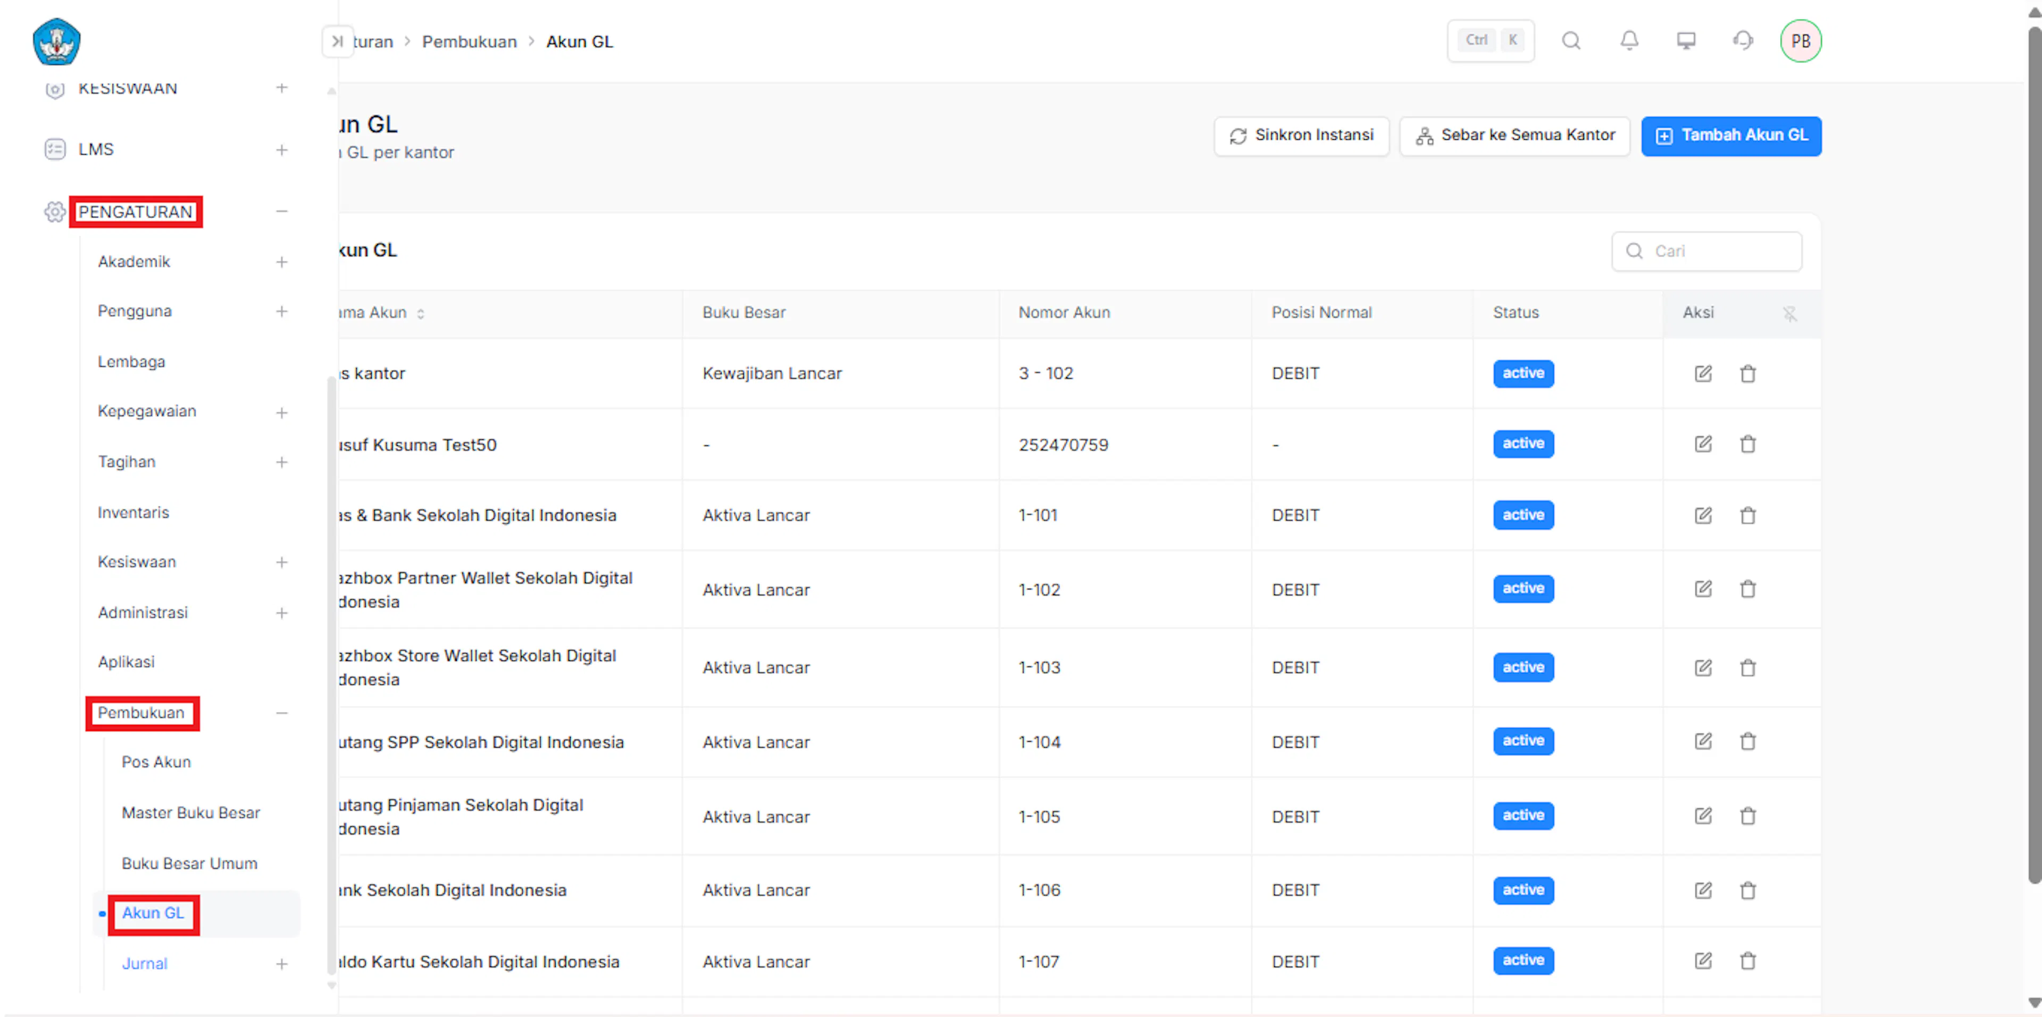Edit the 1-102 account row
The width and height of the screenshot is (2042, 1017).
click(x=1703, y=589)
